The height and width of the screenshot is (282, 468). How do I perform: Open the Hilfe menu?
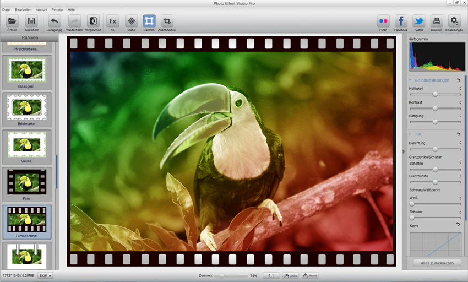71,10
